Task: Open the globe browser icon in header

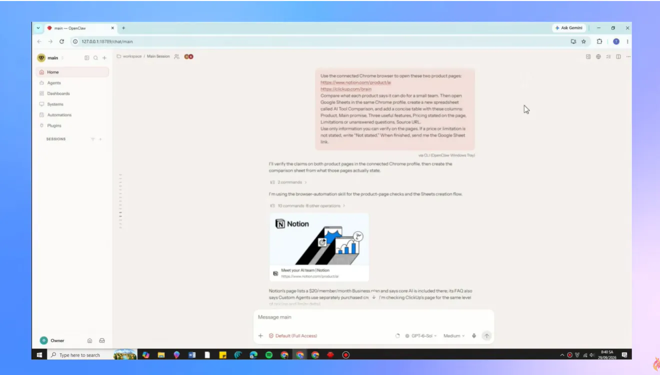Action: (x=598, y=56)
